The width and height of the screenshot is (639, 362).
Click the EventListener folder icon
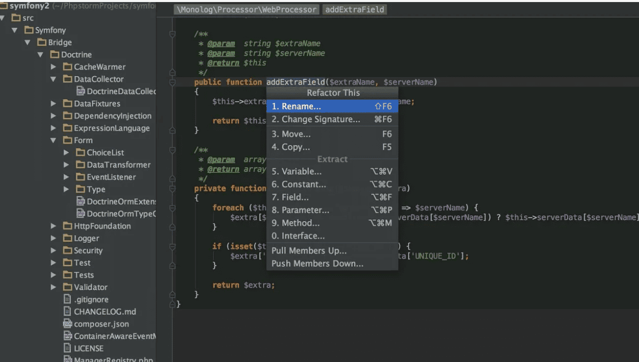(x=80, y=177)
